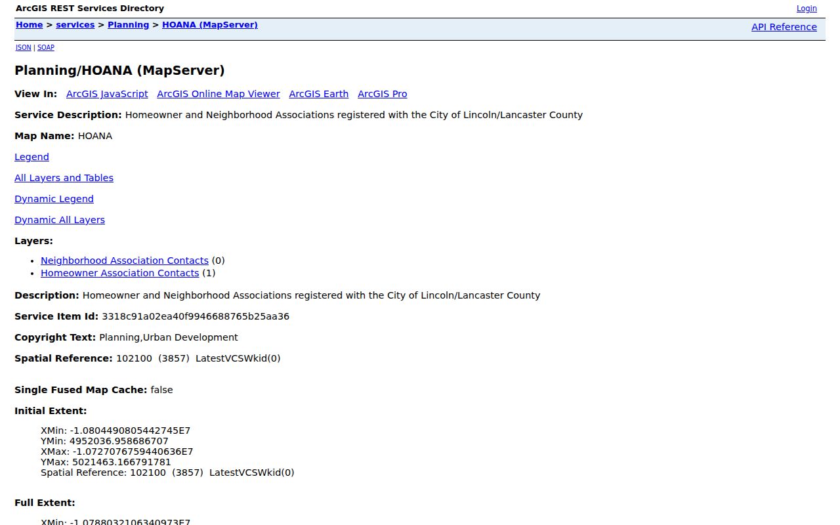
Task: Click HOANA (MapServer) breadcrumb link
Action: click(x=210, y=25)
